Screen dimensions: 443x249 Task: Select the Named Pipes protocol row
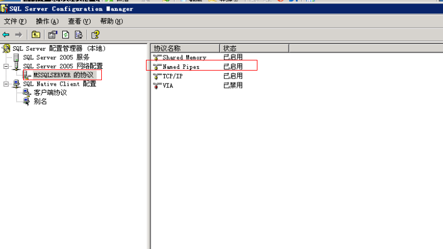[x=181, y=67]
